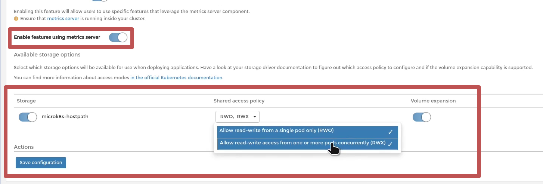
Task: Click the checkmark icon on the RWO option
Action: pos(390,132)
